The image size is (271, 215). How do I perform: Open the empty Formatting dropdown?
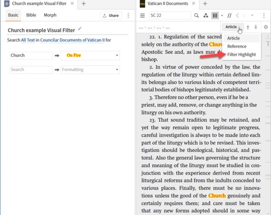click(x=90, y=70)
